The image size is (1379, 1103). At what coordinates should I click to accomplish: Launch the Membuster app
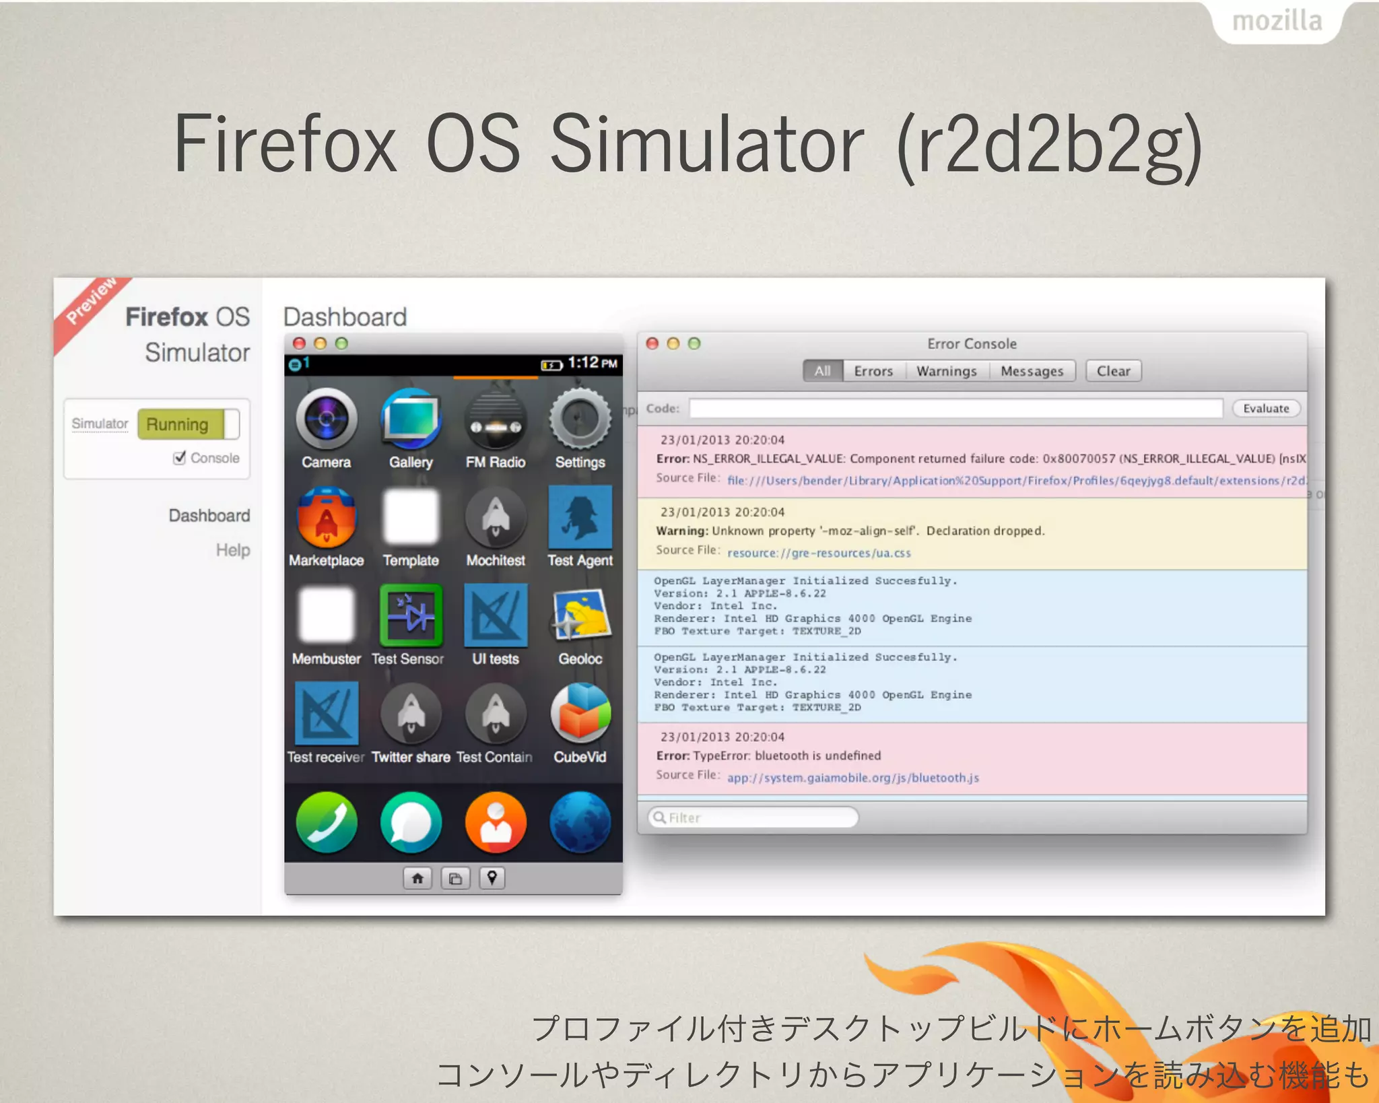pos(327,615)
